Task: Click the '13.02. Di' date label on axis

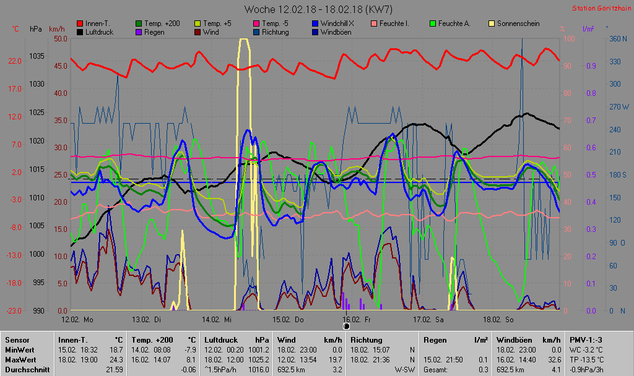Action: 146,320
